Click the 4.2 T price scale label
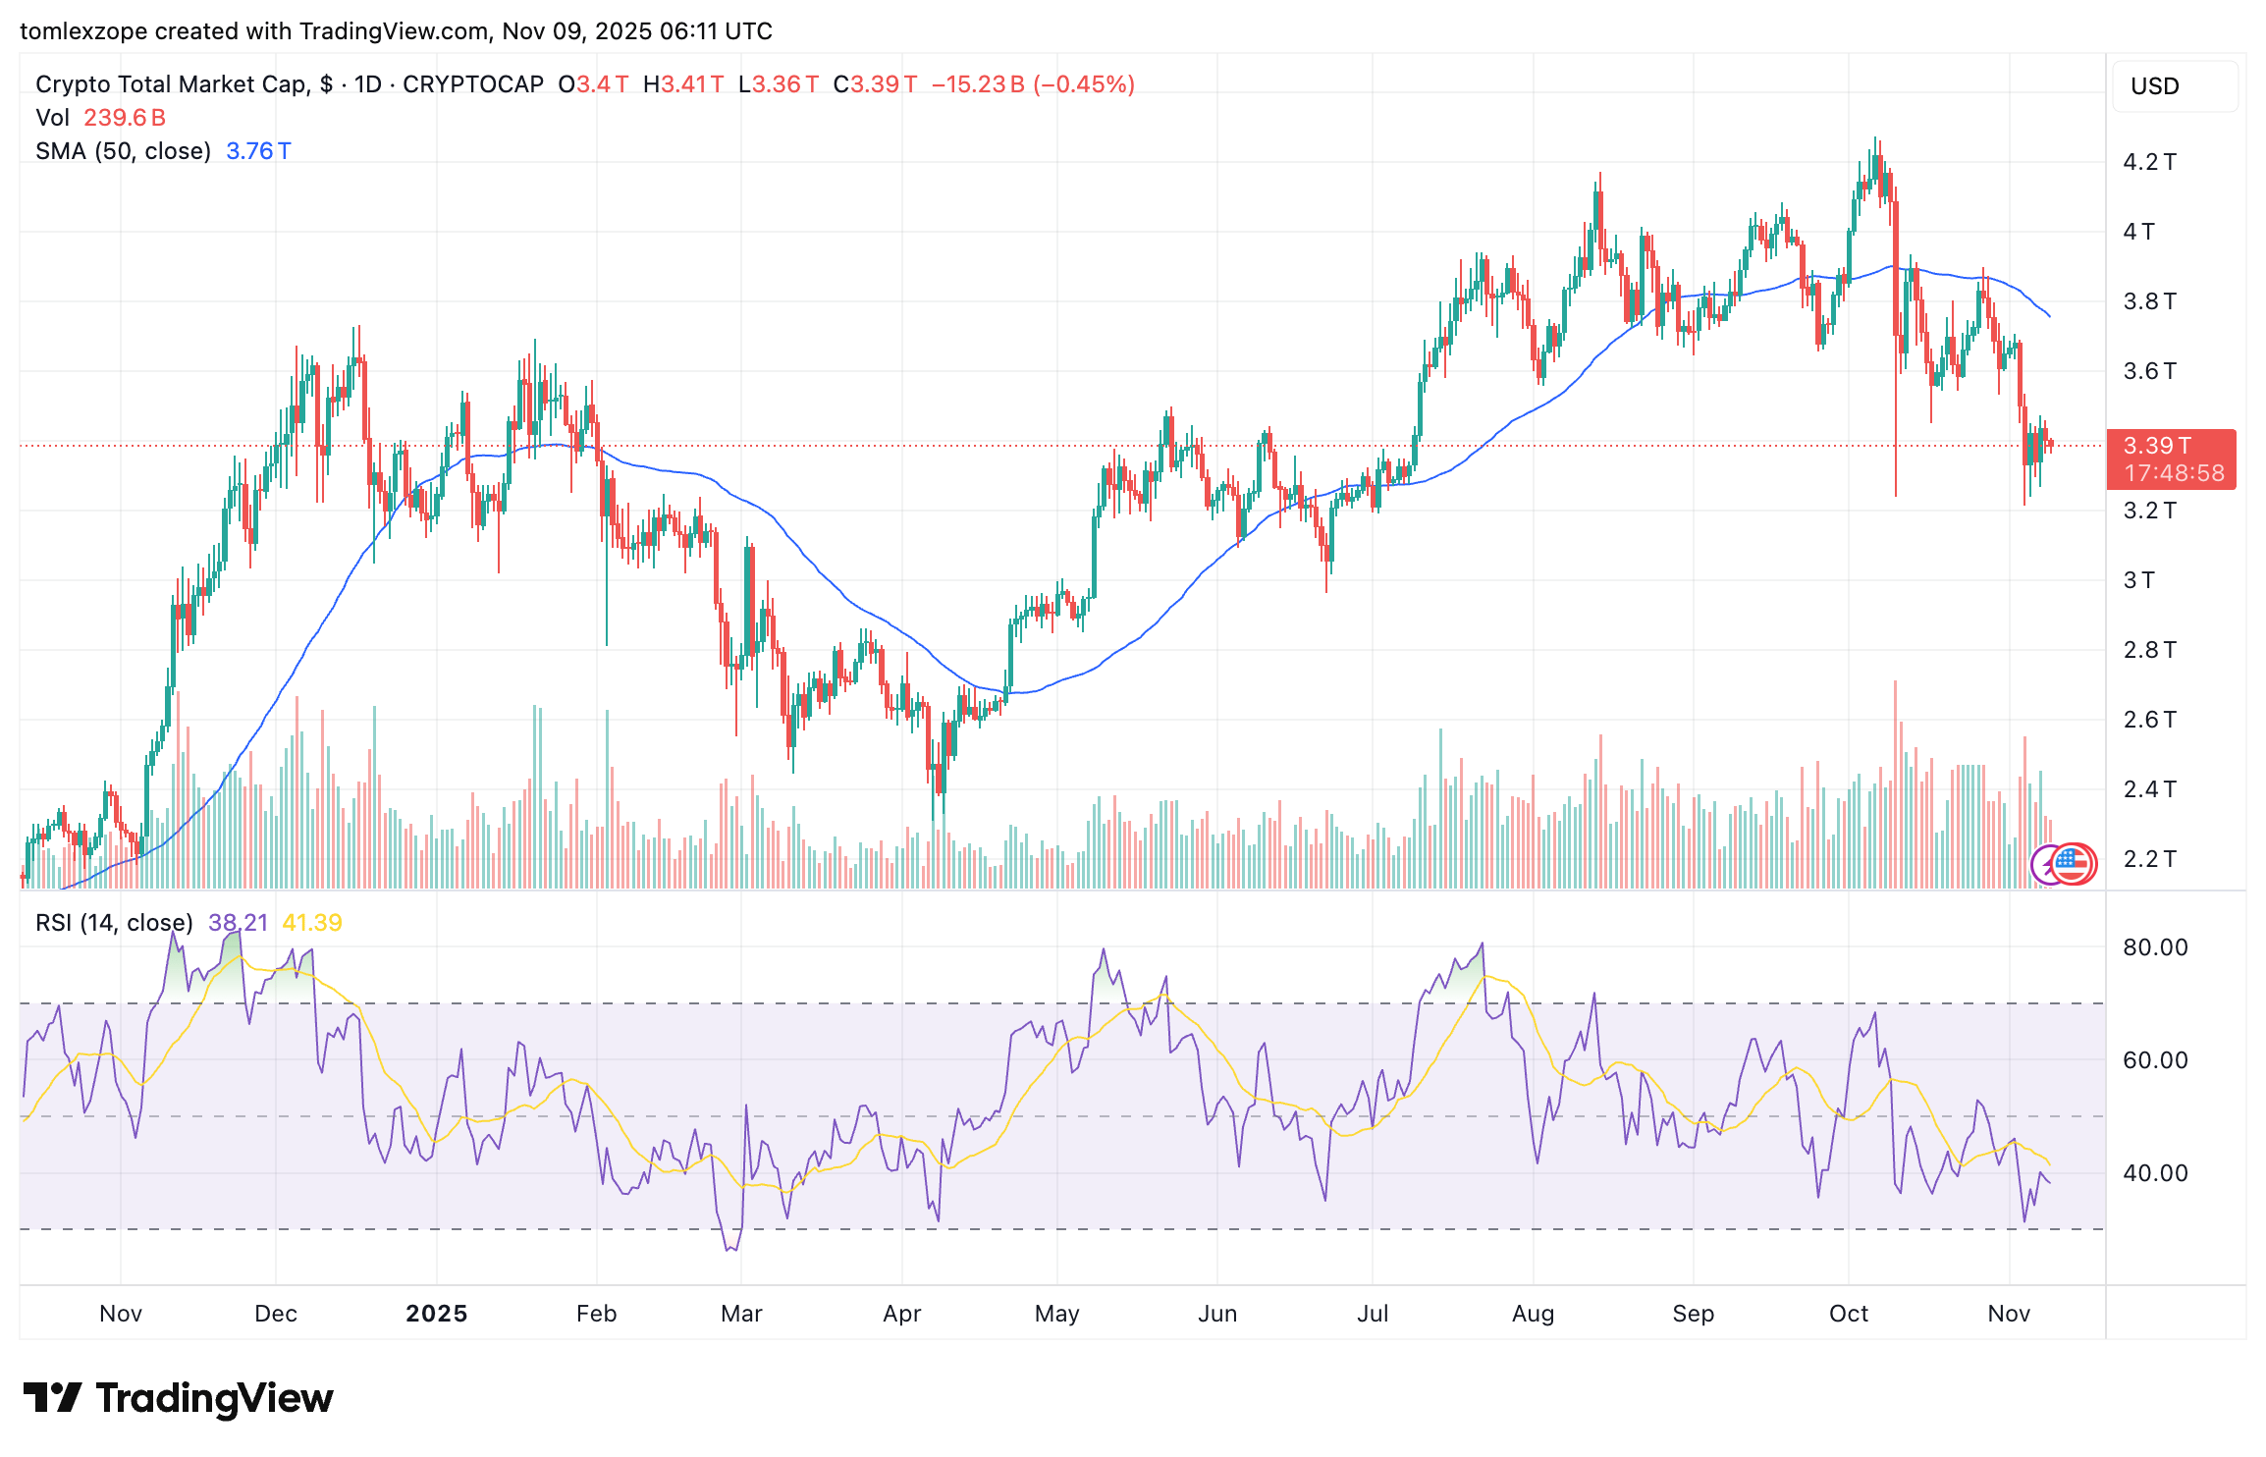This screenshot has height=1457, width=2266. tap(2149, 162)
